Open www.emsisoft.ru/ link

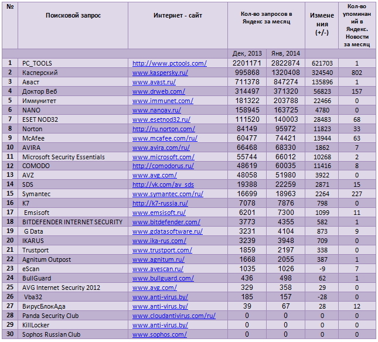click(x=159, y=213)
